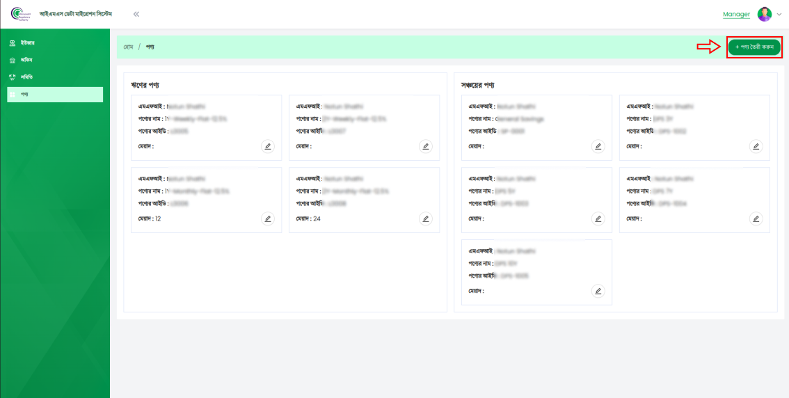Click the system logo in the header

coord(21,14)
